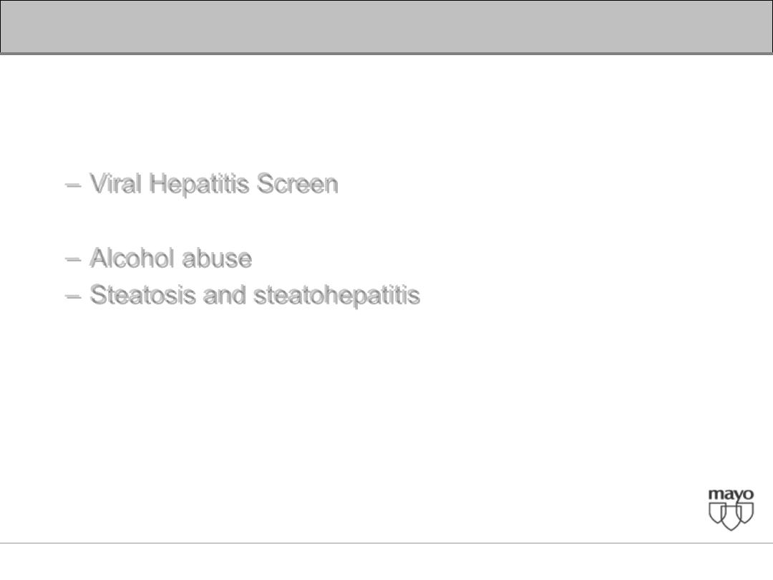
Task: Click the center shield of the Mayo logo
Action: click(731, 518)
